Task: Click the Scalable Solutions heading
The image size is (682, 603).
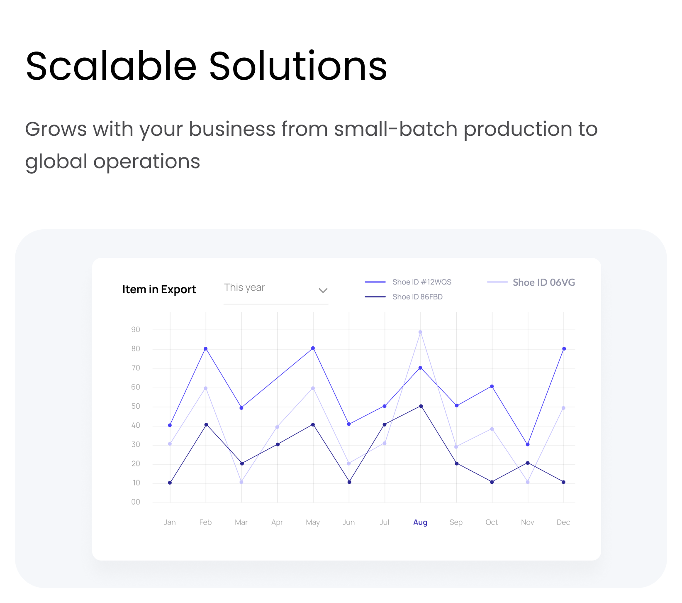Action: 206,66
